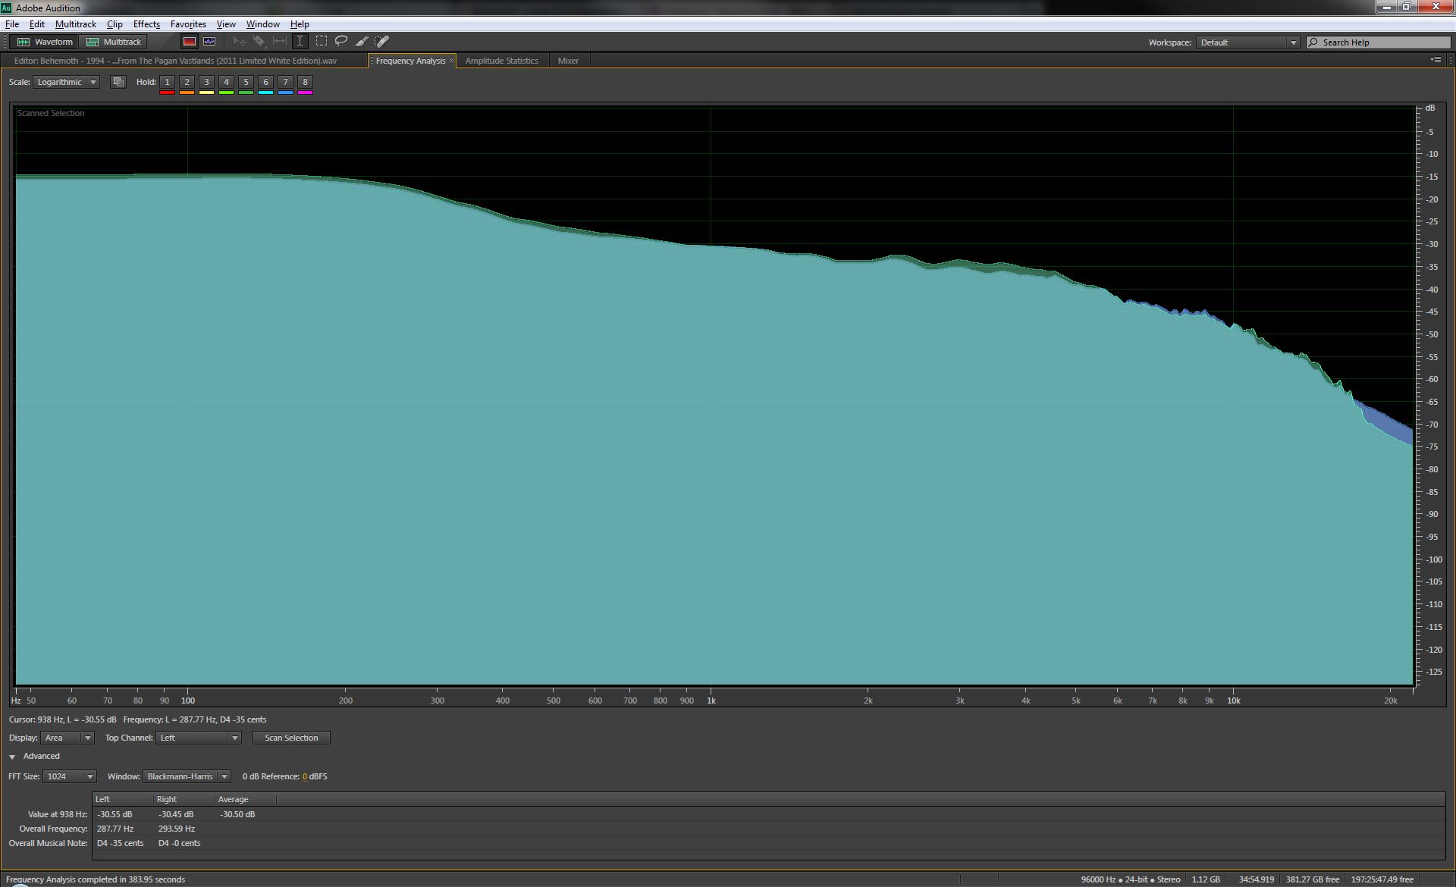Select the Paintbrush Selection tool

(362, 42)
